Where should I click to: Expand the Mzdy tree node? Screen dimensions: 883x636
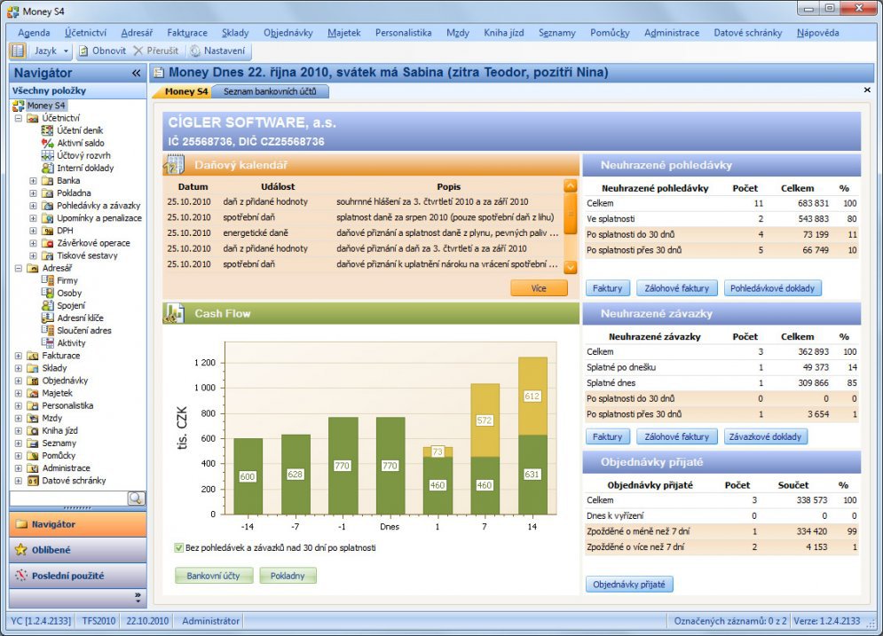pyautogui.click(x=19, y=418)
